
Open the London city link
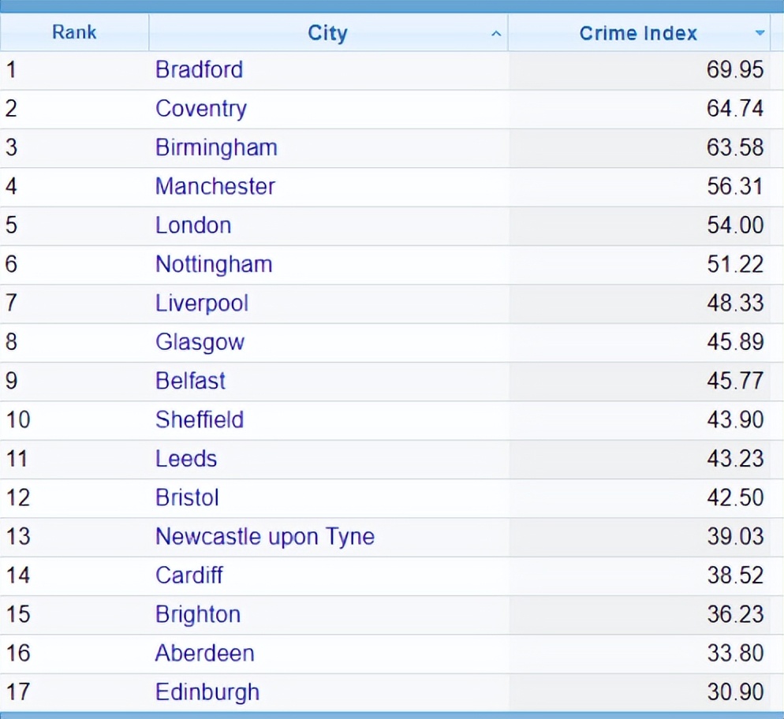click(x=193, y=225)
